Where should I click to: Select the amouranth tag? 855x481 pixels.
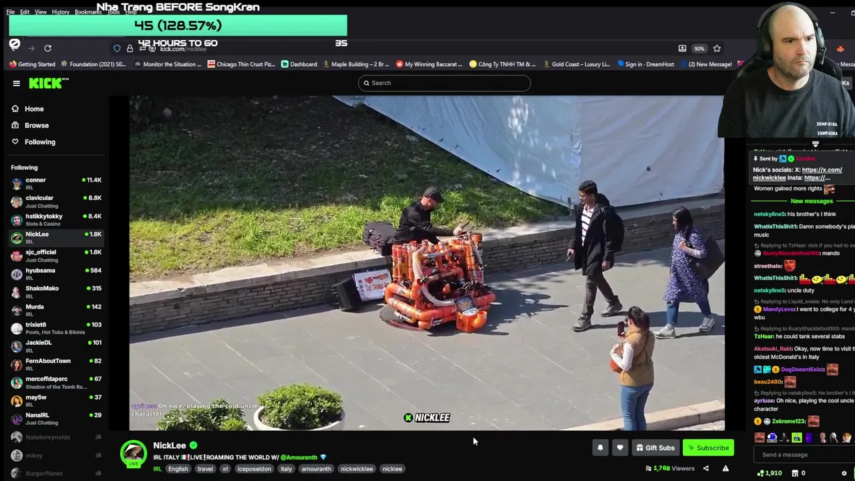click(x=316, y=469)
